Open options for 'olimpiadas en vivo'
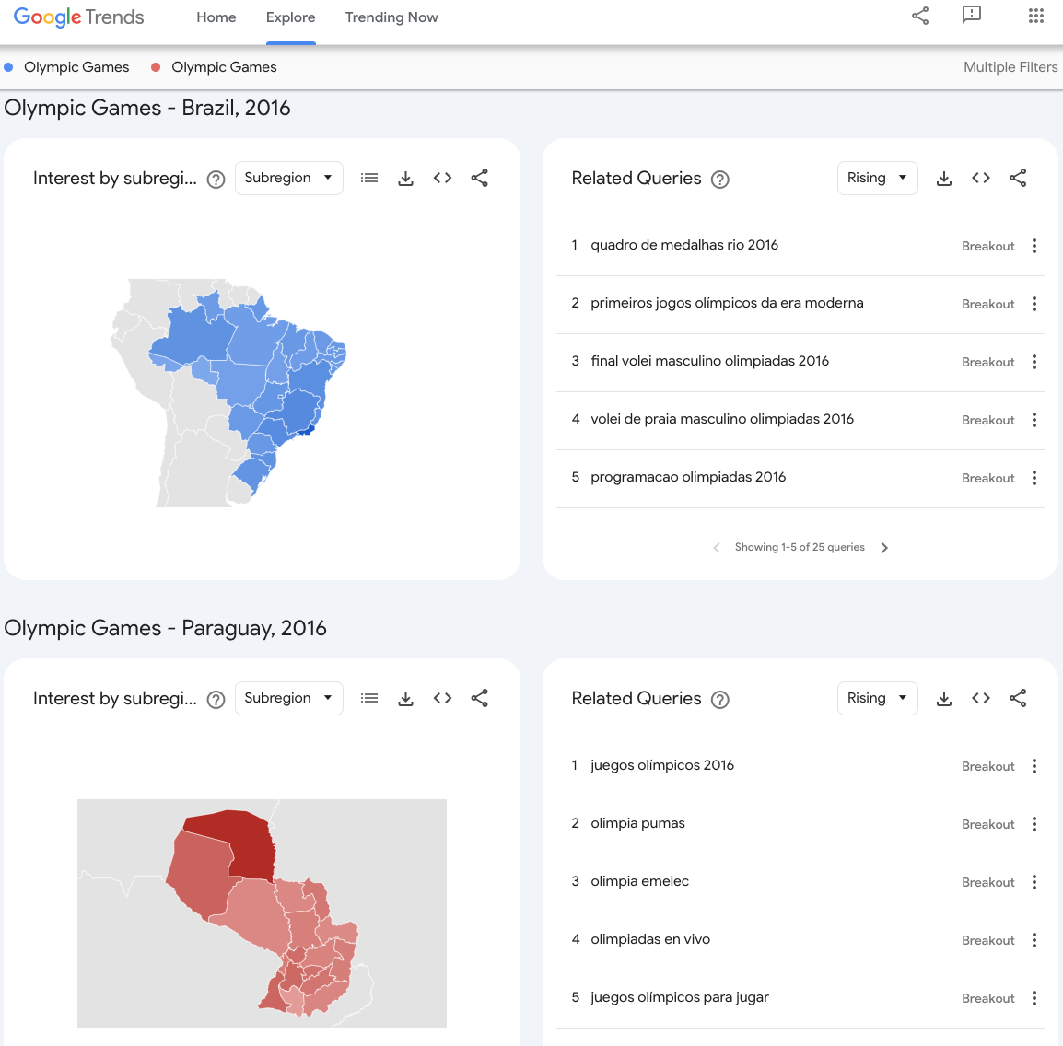 (x=1034, y=940)
